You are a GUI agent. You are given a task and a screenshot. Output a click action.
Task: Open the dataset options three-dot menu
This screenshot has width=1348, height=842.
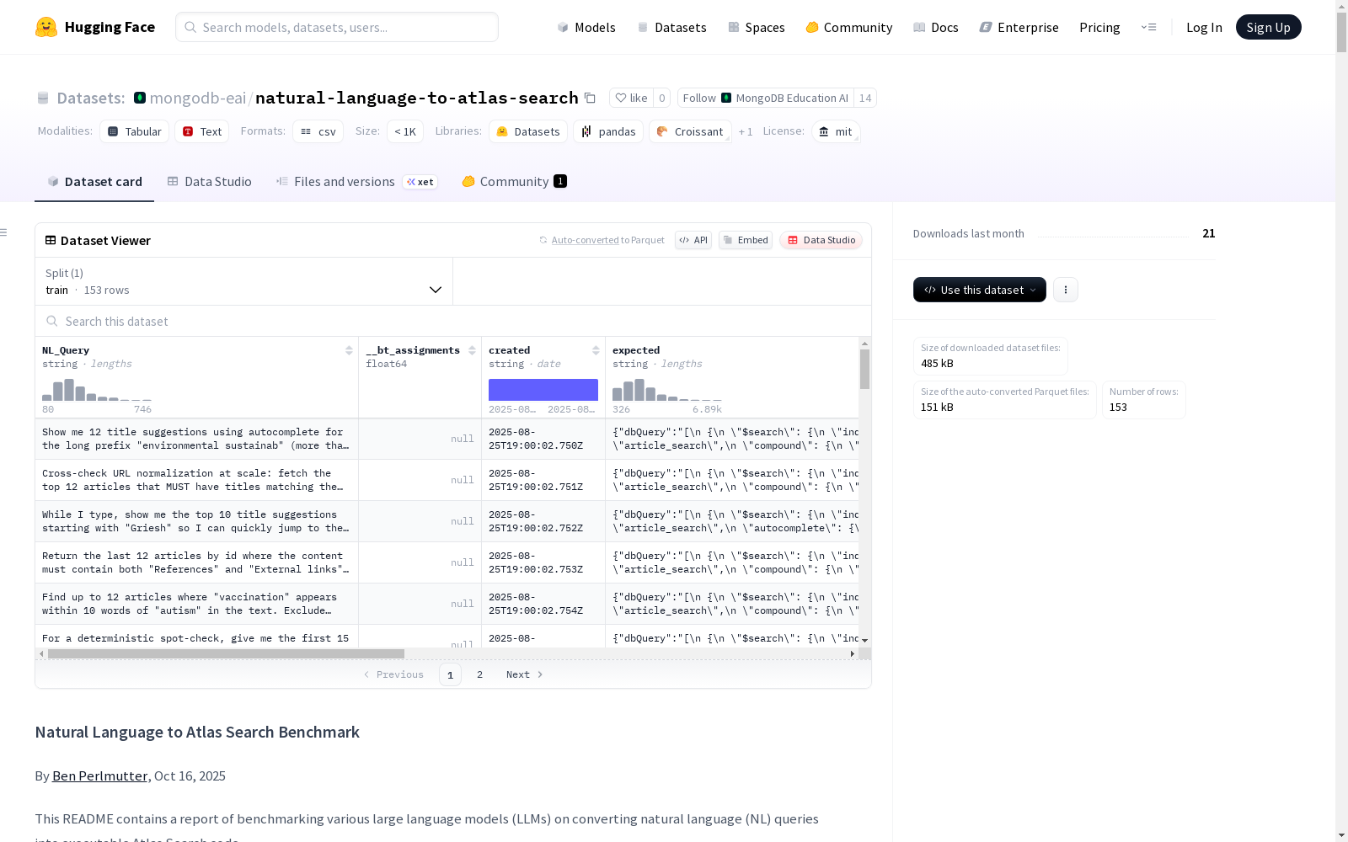(1066, 290)
